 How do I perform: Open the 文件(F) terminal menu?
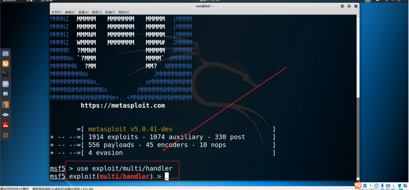pos(56,12)
